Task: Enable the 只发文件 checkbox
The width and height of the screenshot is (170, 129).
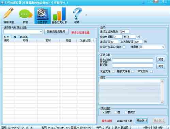Action: tap(151, 71)
